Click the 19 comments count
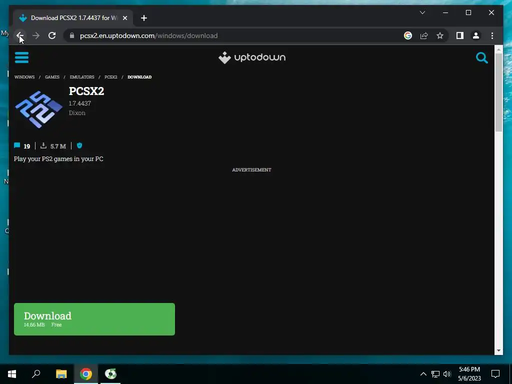The image size is (512, 384). (27, 146)
